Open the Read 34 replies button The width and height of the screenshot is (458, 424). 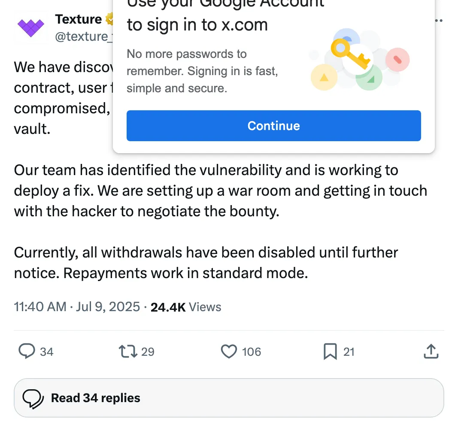229,398
